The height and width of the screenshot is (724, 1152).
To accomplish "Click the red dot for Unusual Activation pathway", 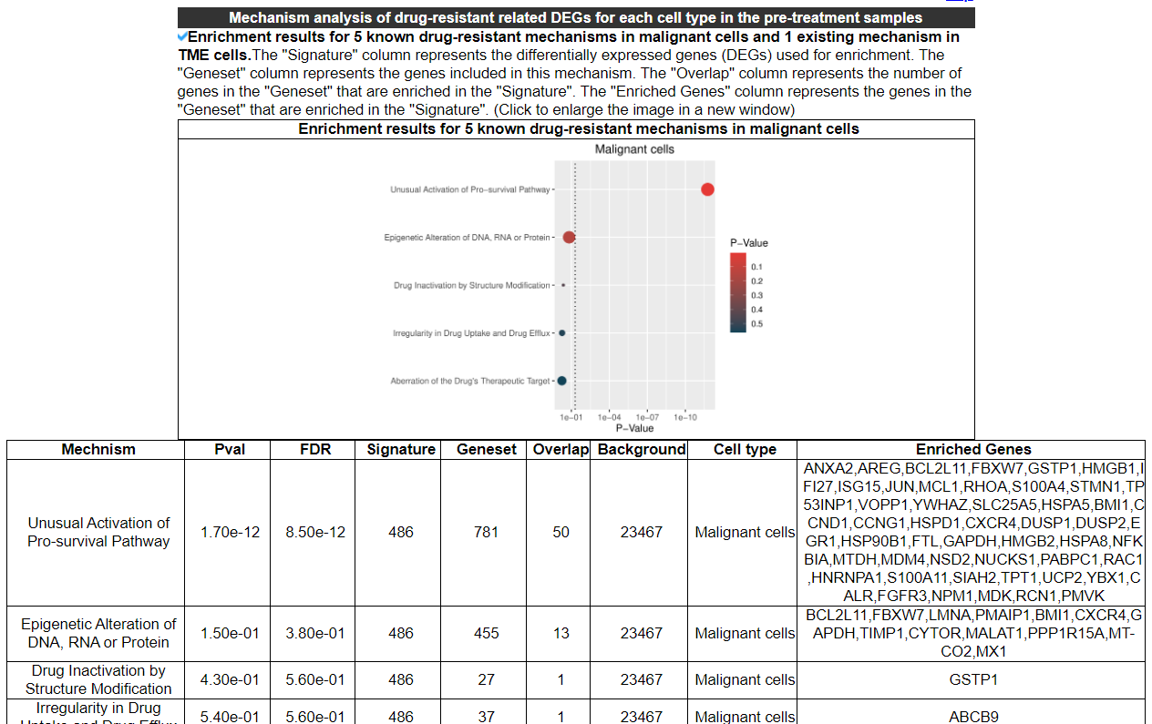I will pyautogui.click(x=707, y=189).
